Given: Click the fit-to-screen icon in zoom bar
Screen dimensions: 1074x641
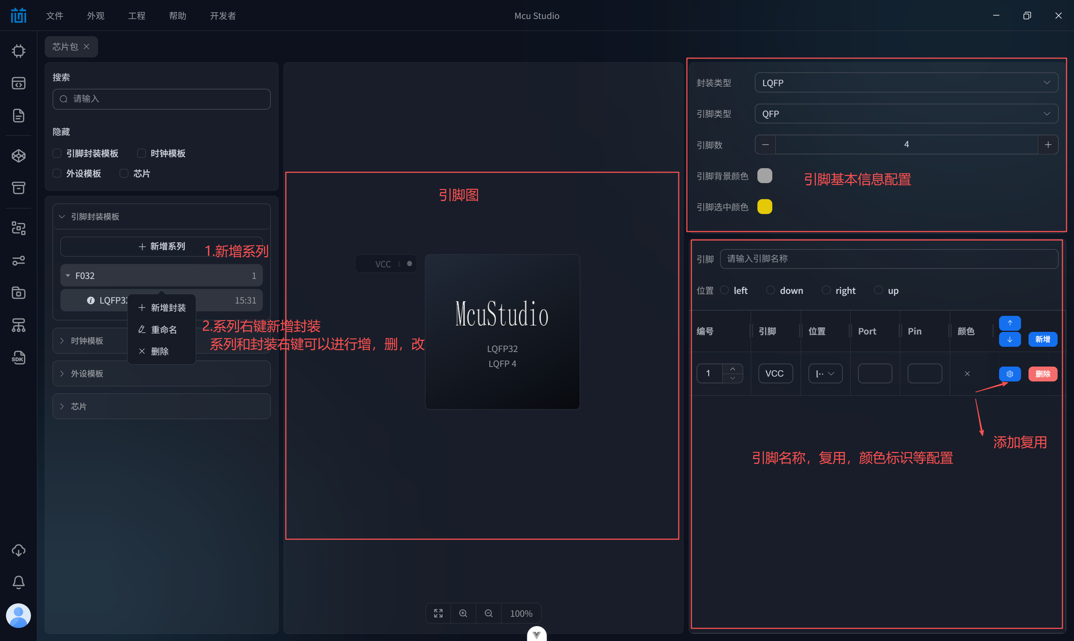Looking at the screenshot, I should tap(438, 613).
